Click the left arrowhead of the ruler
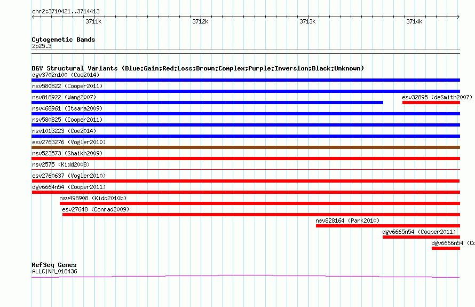475x307 pixels. coord(33,17)
